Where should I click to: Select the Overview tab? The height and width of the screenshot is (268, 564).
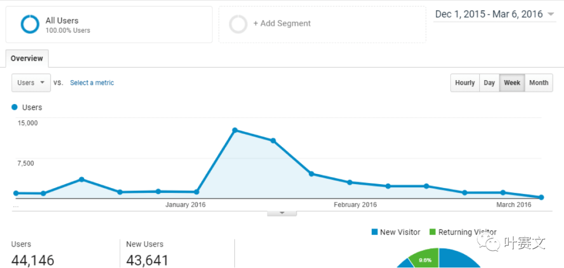[27, 58]
